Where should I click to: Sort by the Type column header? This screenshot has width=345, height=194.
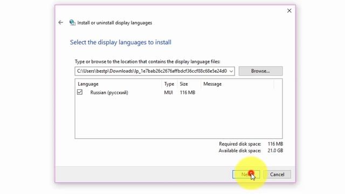click(x=169, y=84)
